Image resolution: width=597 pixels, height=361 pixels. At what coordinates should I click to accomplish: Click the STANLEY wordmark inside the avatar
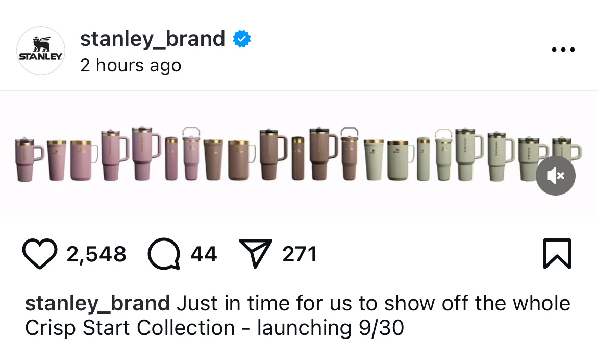pyautogui.click(x=41, y=56)
